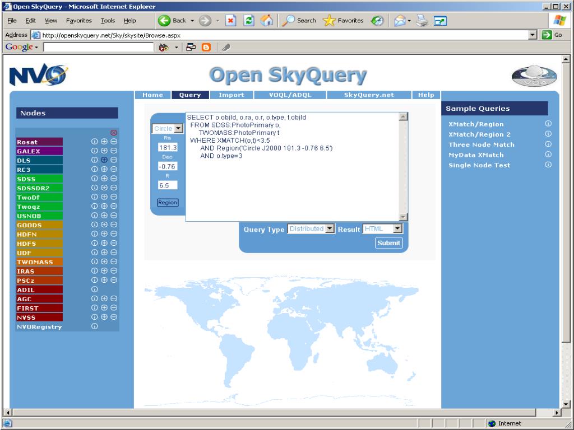The width and height of the screenshot is (574, 430).
Task: Click the info icon next to NVORegistry
Action: coord(94,326)
